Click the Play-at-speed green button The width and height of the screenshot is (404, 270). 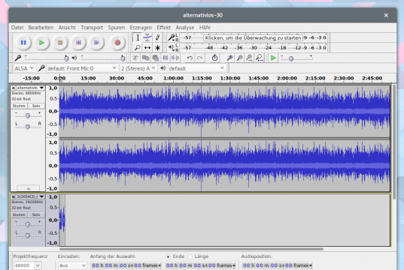(x=273, y=58)
